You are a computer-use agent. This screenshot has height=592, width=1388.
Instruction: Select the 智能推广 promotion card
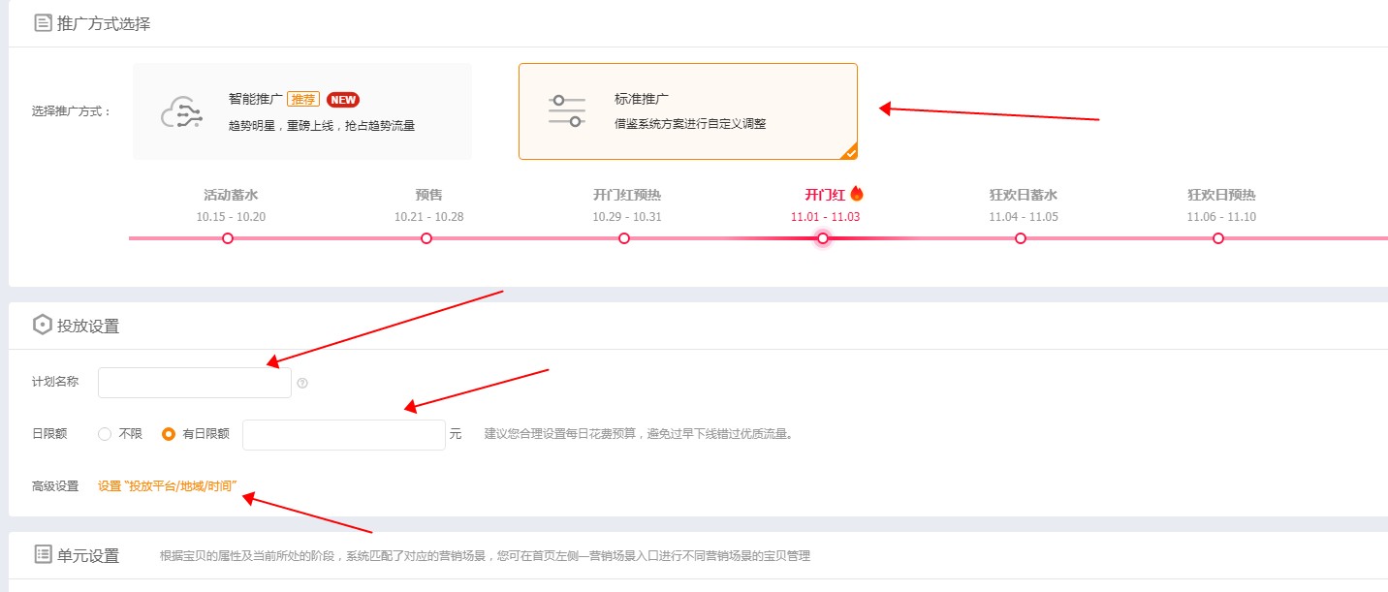pos(300,110)
